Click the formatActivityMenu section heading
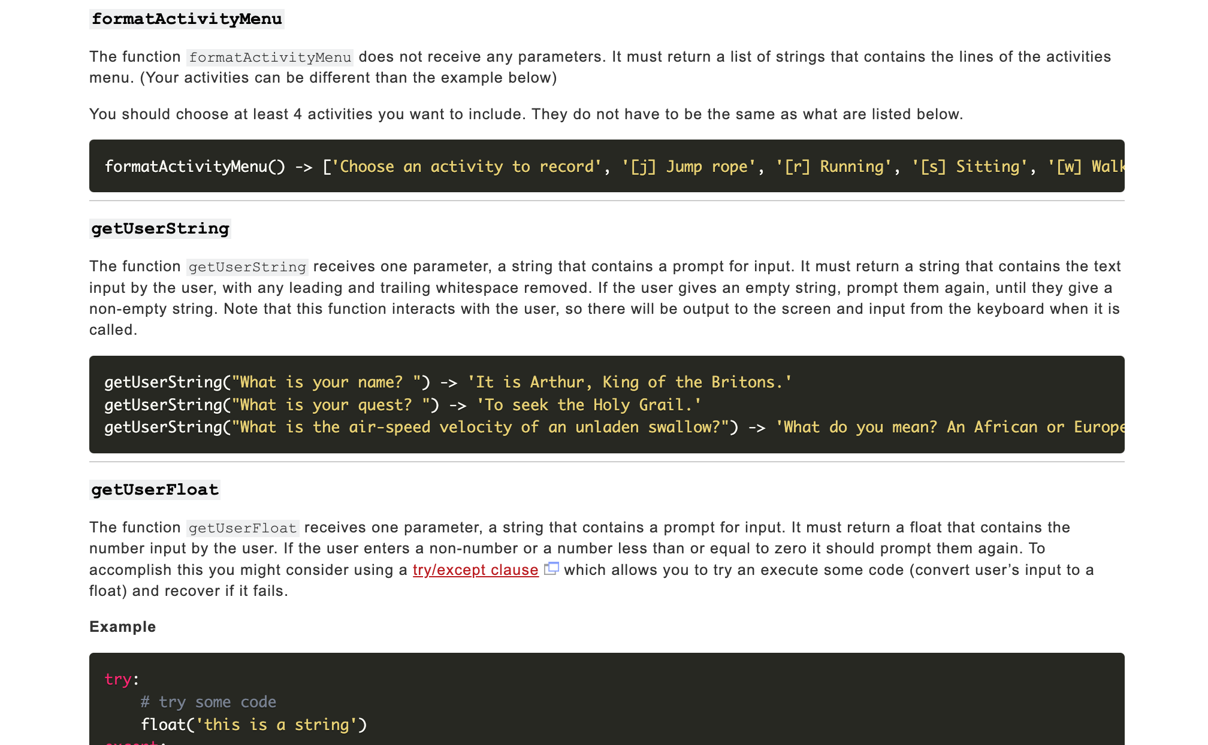This screenshot has height=745, width=1208. [x=186, y=19]
